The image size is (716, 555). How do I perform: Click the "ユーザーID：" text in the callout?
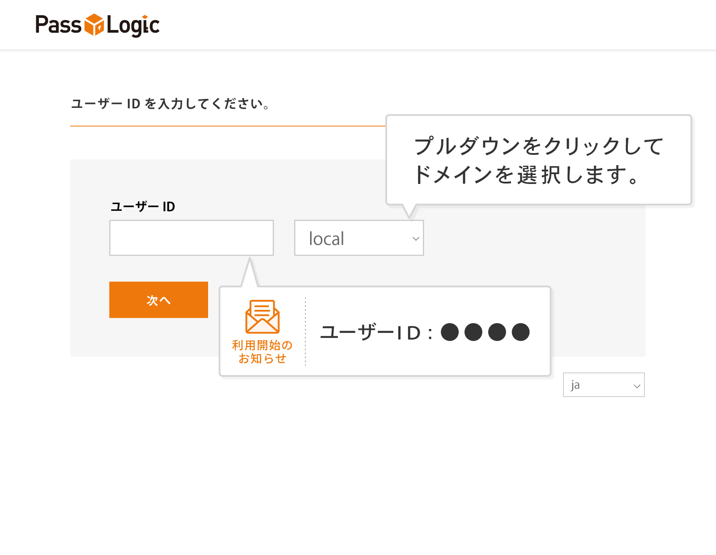point(377,333)
